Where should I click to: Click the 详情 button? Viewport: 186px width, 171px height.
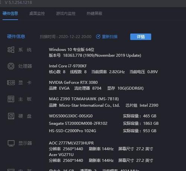tap(141, 37)
